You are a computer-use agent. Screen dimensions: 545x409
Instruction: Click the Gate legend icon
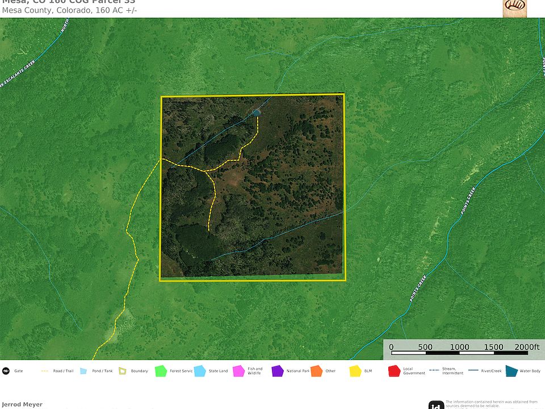6,371
